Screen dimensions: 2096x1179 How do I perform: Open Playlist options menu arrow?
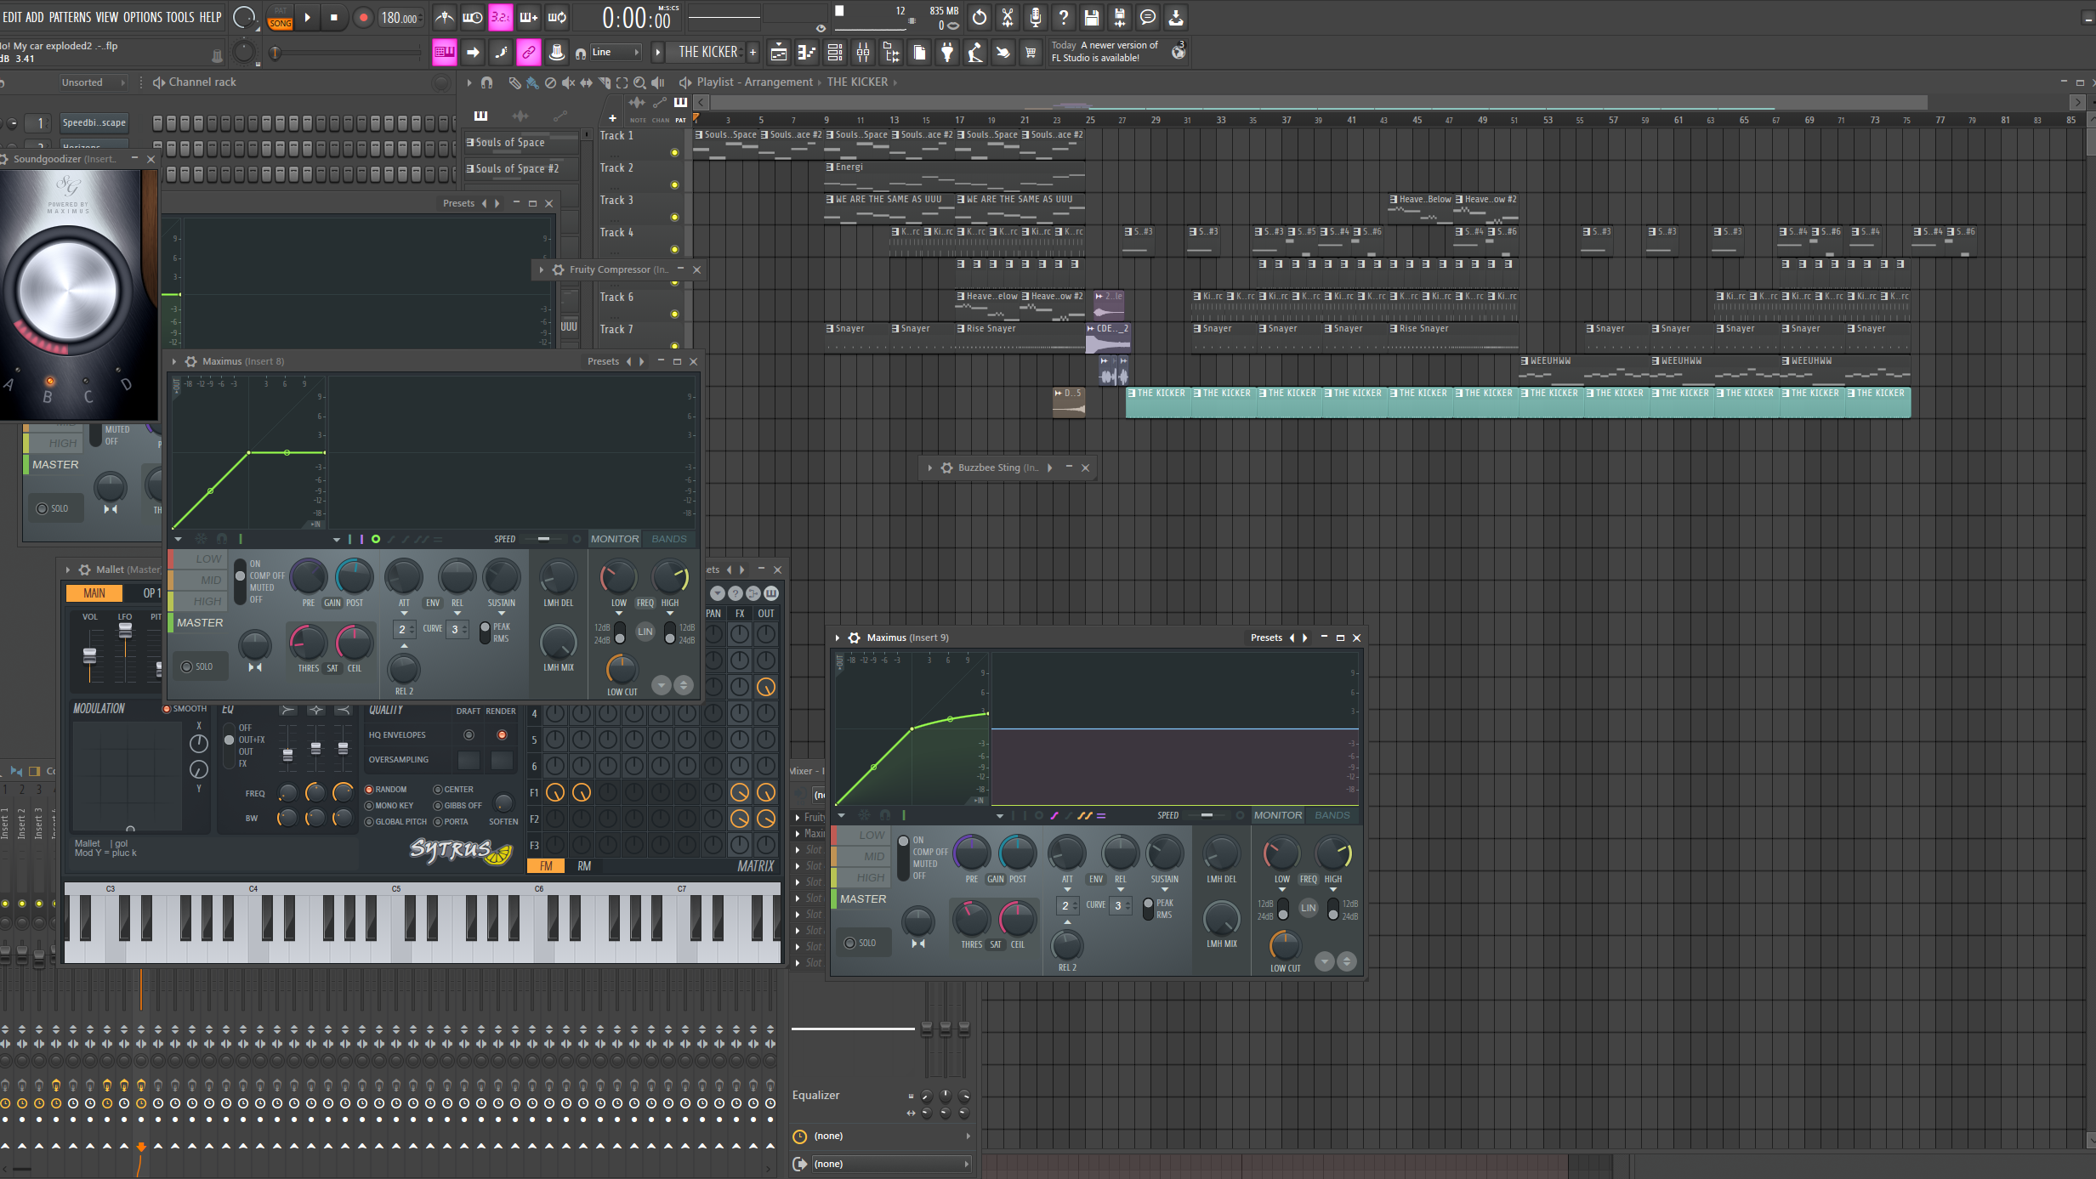point(469,82)
